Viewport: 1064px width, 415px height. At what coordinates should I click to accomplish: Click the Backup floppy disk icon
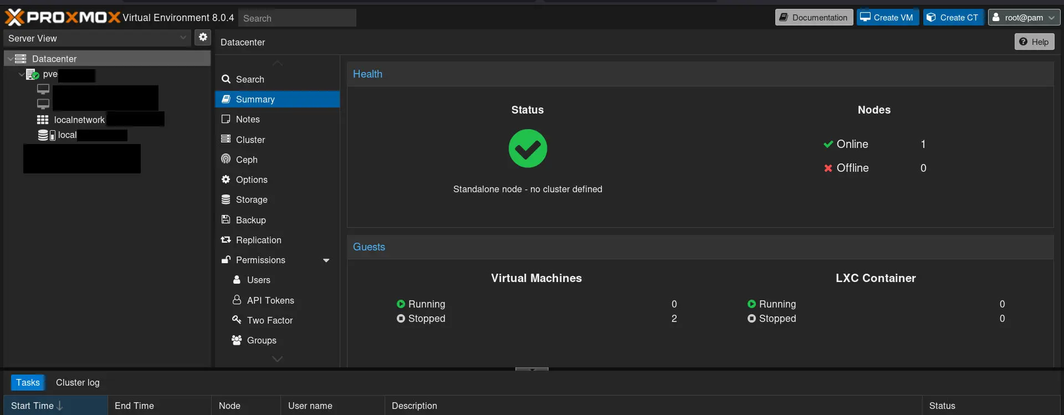coord(226,219)
